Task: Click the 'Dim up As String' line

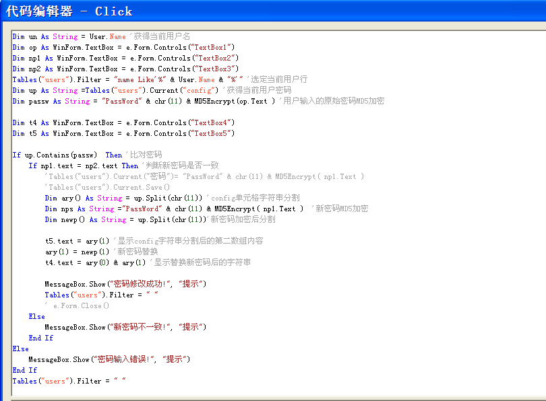Action: click(152, 90)
